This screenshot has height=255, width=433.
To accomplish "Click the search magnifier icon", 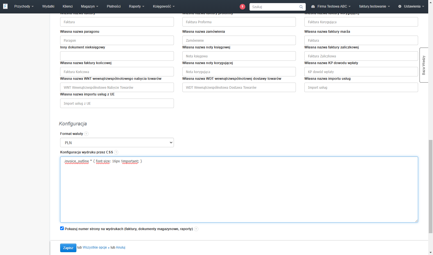I will point(301,7).
